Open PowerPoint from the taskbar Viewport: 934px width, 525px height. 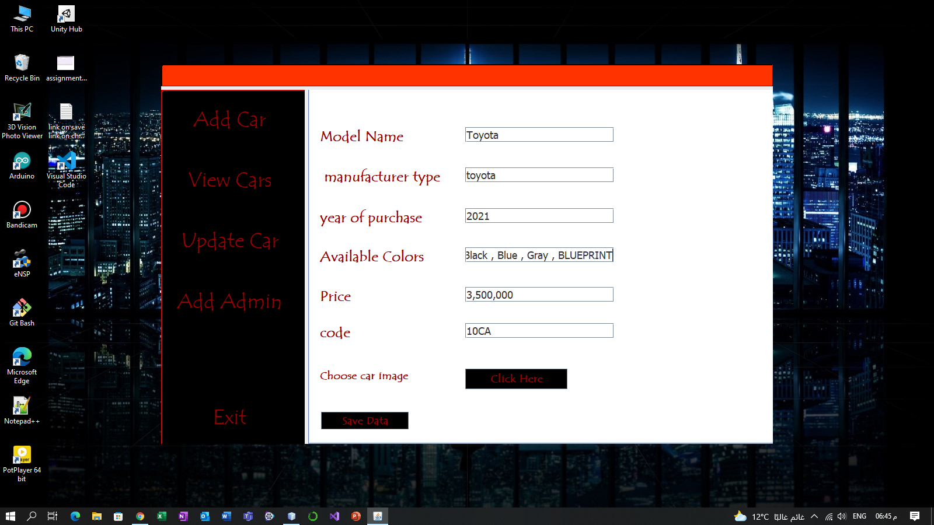click(356, 516)
